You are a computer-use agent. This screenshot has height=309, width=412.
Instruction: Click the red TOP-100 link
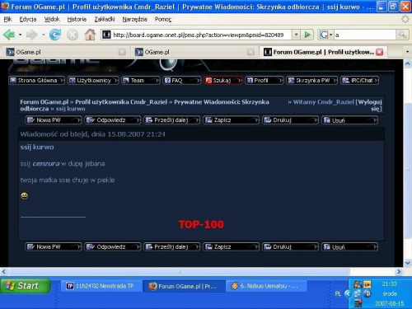click(201, 224)
